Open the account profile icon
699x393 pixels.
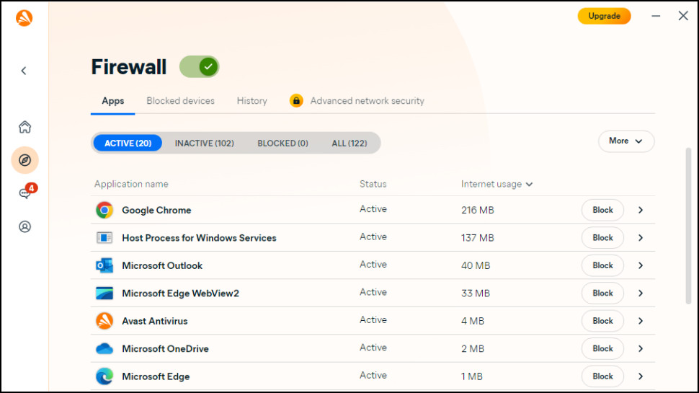click(x=25, y=226)
